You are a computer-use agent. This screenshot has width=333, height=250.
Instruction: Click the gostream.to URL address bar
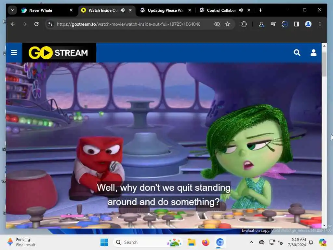[129, 24]
